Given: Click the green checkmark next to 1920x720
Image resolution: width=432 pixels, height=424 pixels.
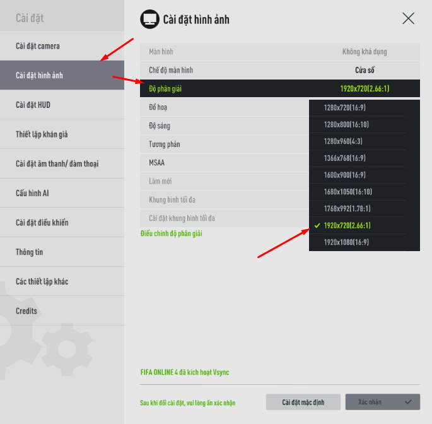Looking at the screenshot, I should [317, 225].
